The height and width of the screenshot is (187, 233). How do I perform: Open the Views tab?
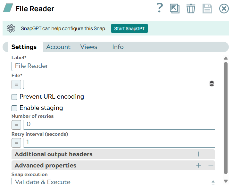point(88,47)
